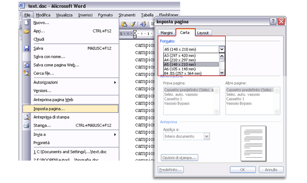Click the Anteprima di stampa magnifier icon

(x=26, y=117)
